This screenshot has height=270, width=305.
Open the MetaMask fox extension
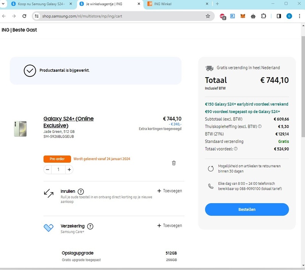coord(242,16)
